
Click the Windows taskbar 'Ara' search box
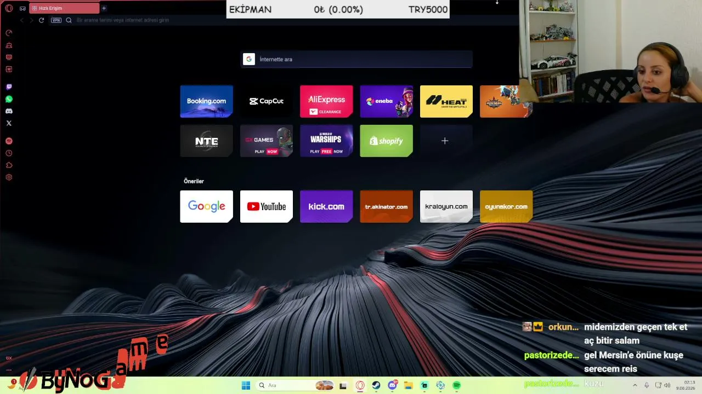295,385
